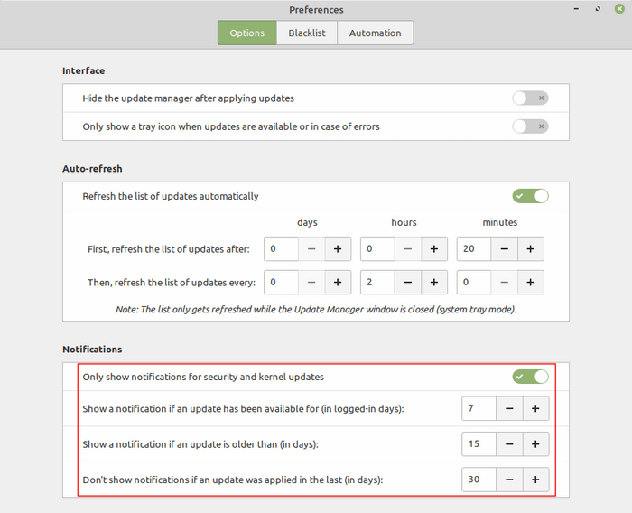Image resolution: width=632 pixels, height=513 pixels.
Task: Close the Preferences window
Action: coord(619,8)
